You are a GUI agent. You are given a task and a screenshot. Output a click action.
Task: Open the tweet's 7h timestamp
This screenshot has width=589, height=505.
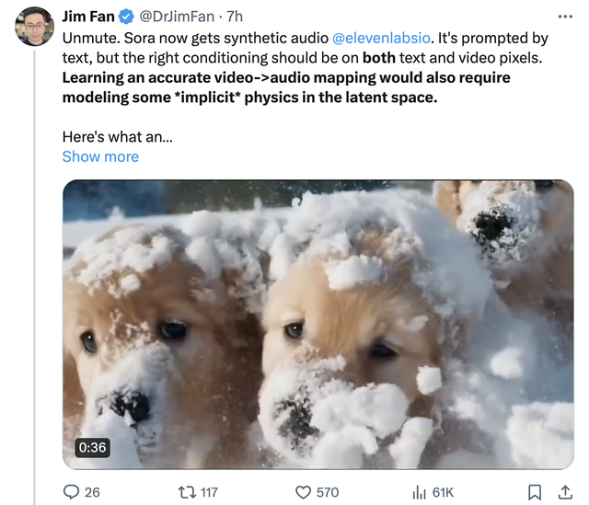point(235,17)
